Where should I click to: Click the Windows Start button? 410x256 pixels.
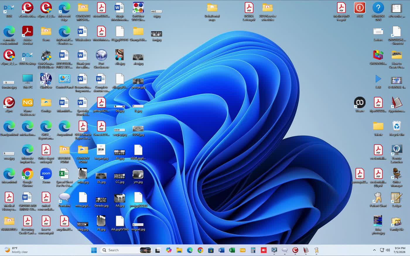click(x=94, y=250)
